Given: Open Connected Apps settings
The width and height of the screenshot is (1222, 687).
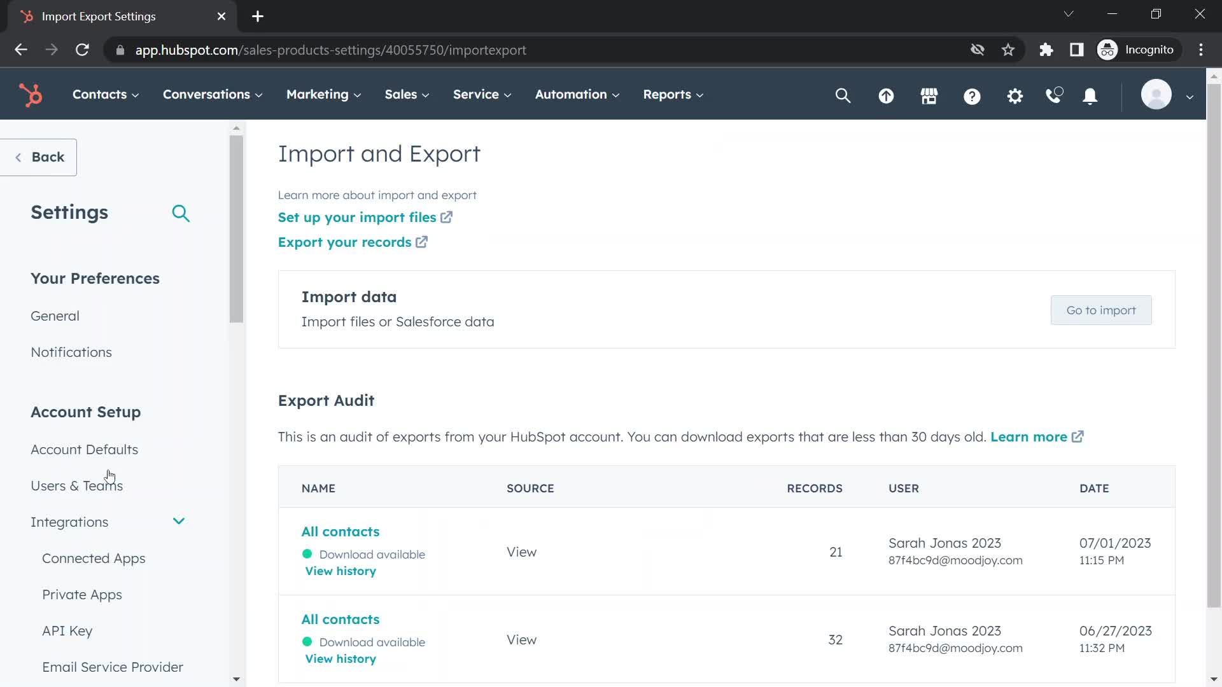Looking at the screenshot, I should pyautogui.click(x=94, y=559).
